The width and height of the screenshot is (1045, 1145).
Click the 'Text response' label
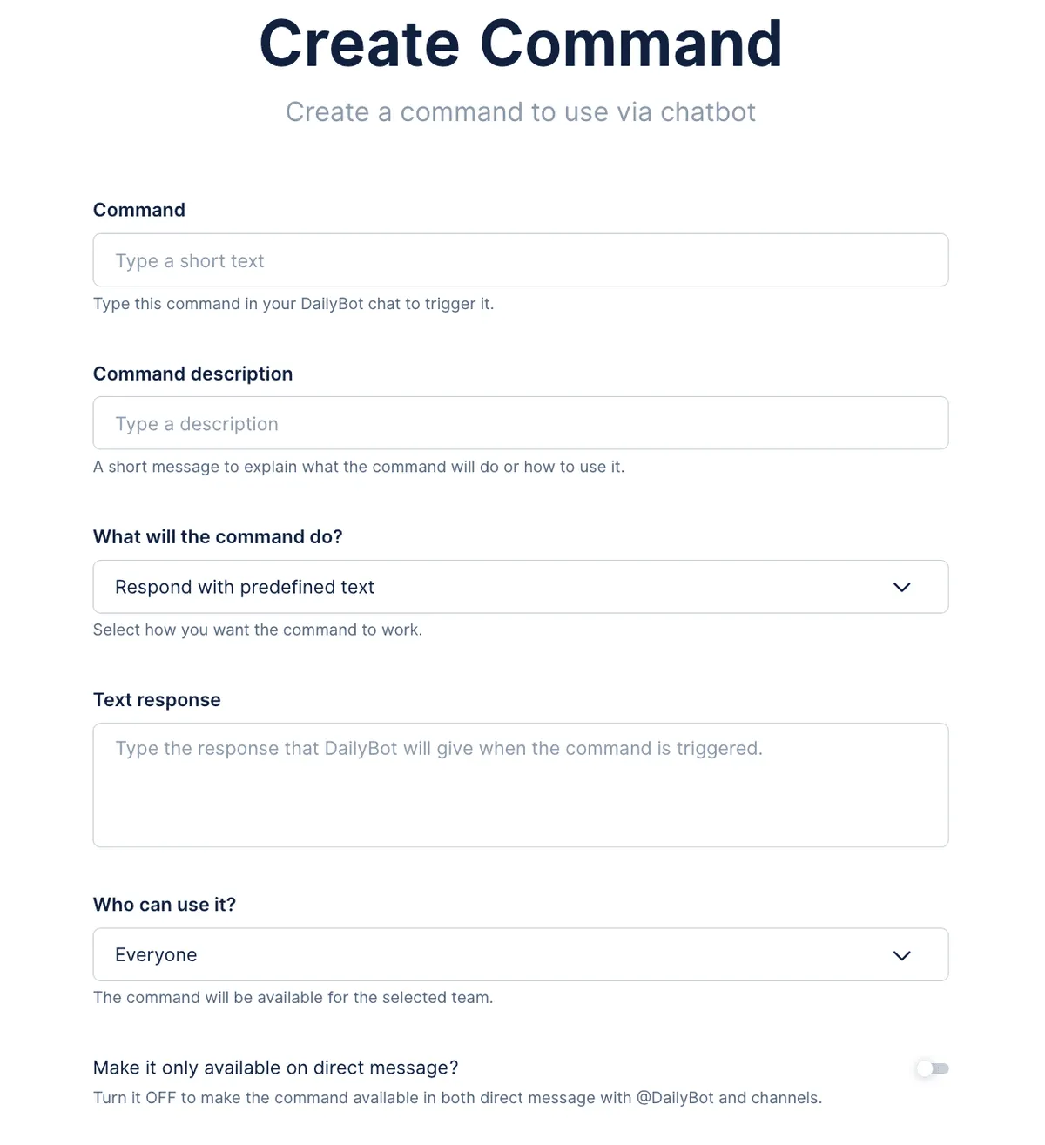coord(157,700)
